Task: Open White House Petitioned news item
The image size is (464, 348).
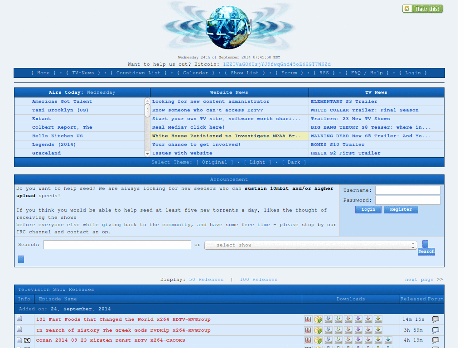Action: (228, 136)
